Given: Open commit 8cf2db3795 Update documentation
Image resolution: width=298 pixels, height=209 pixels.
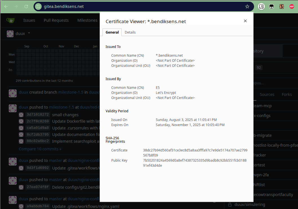Looking at the screenshot, I should pos(38,135).
